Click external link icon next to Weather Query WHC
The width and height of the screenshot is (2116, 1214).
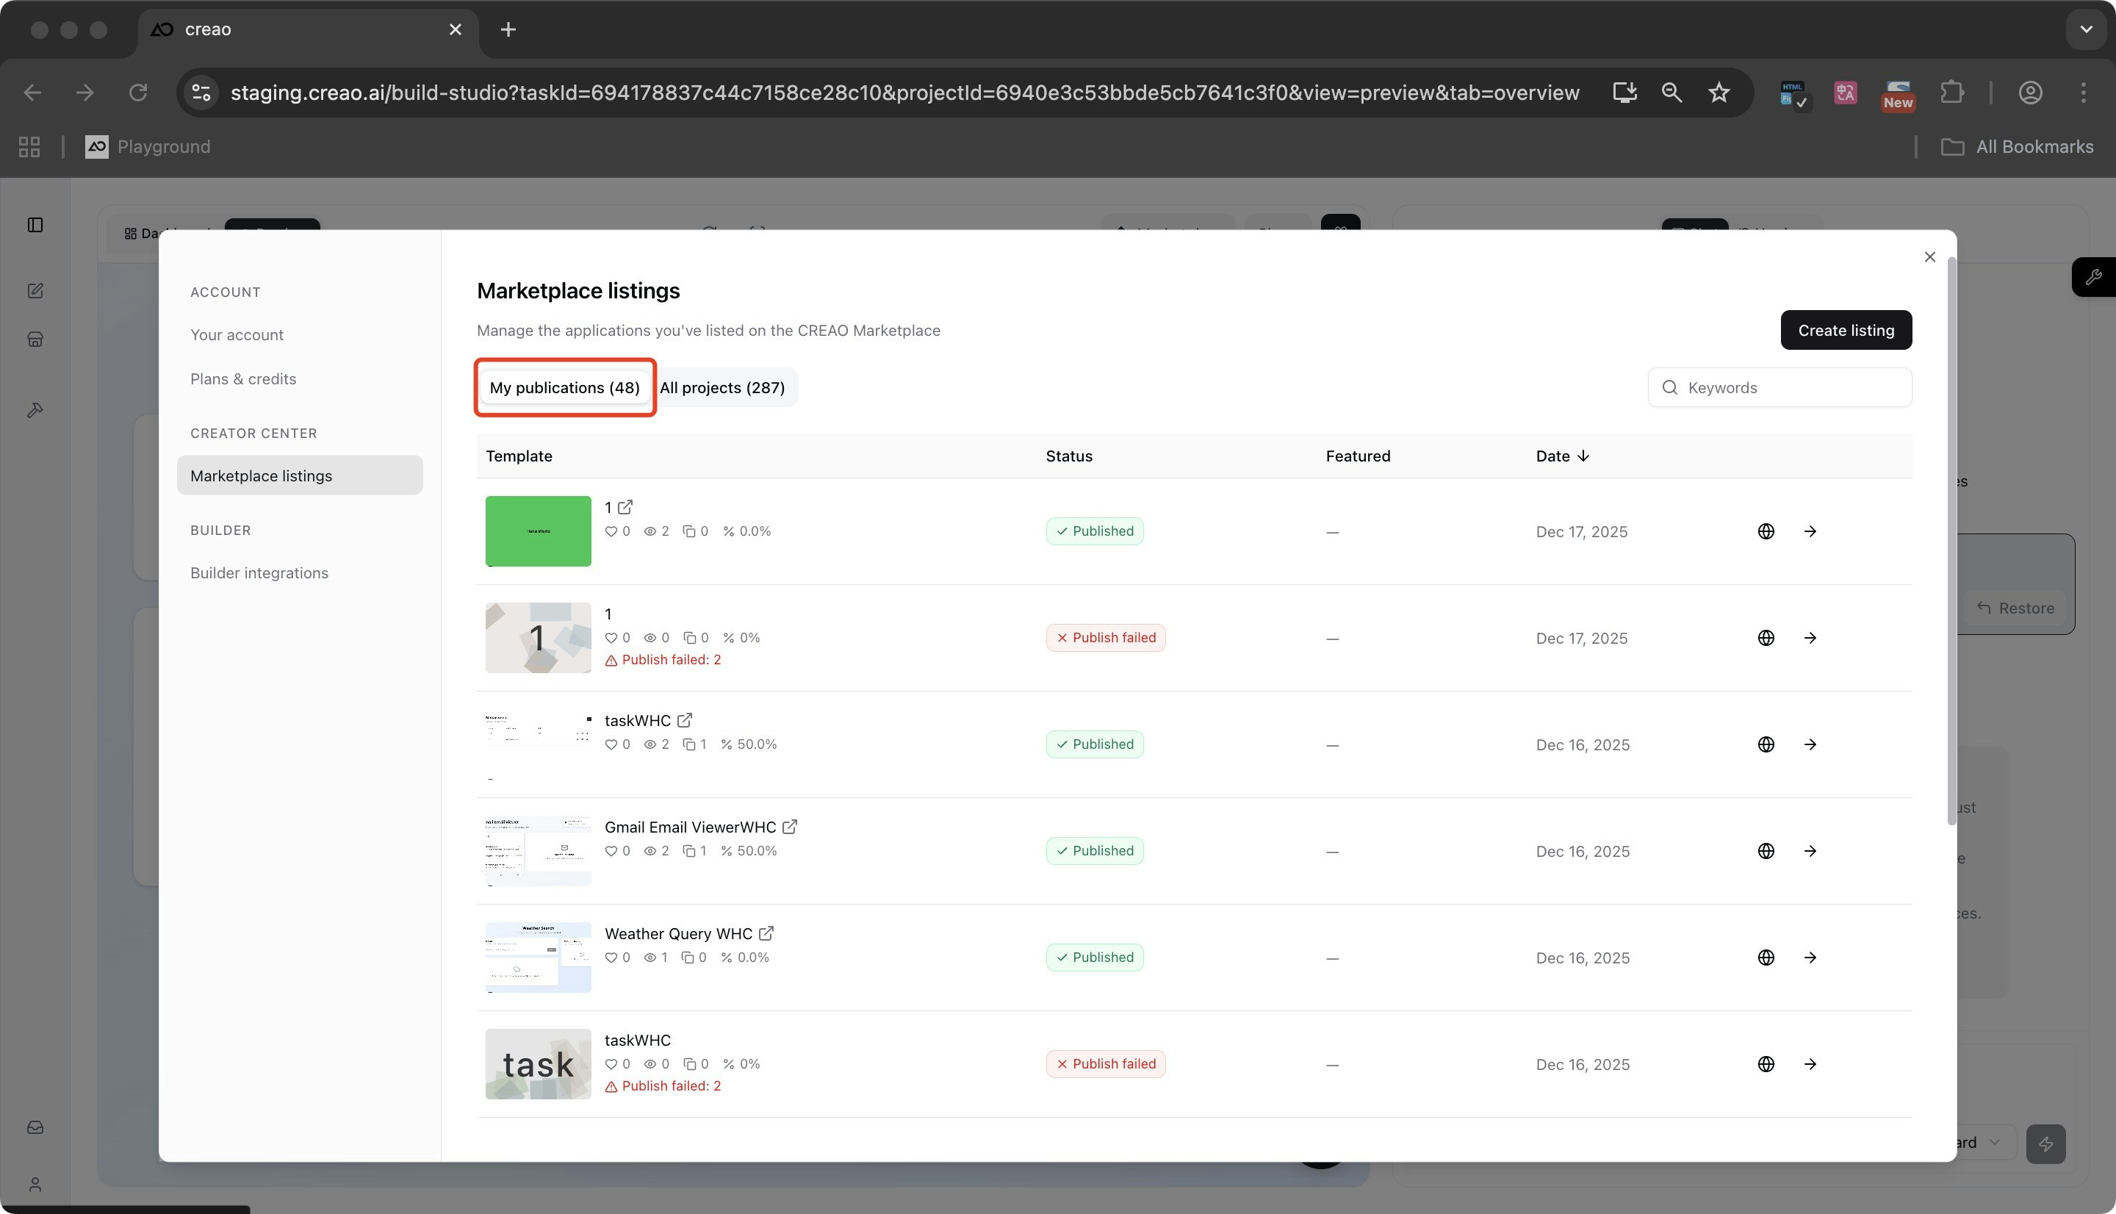click(x=766, y=934)
